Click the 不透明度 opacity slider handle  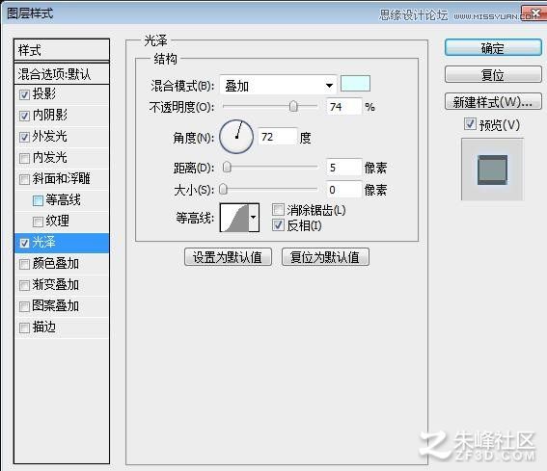293,106
